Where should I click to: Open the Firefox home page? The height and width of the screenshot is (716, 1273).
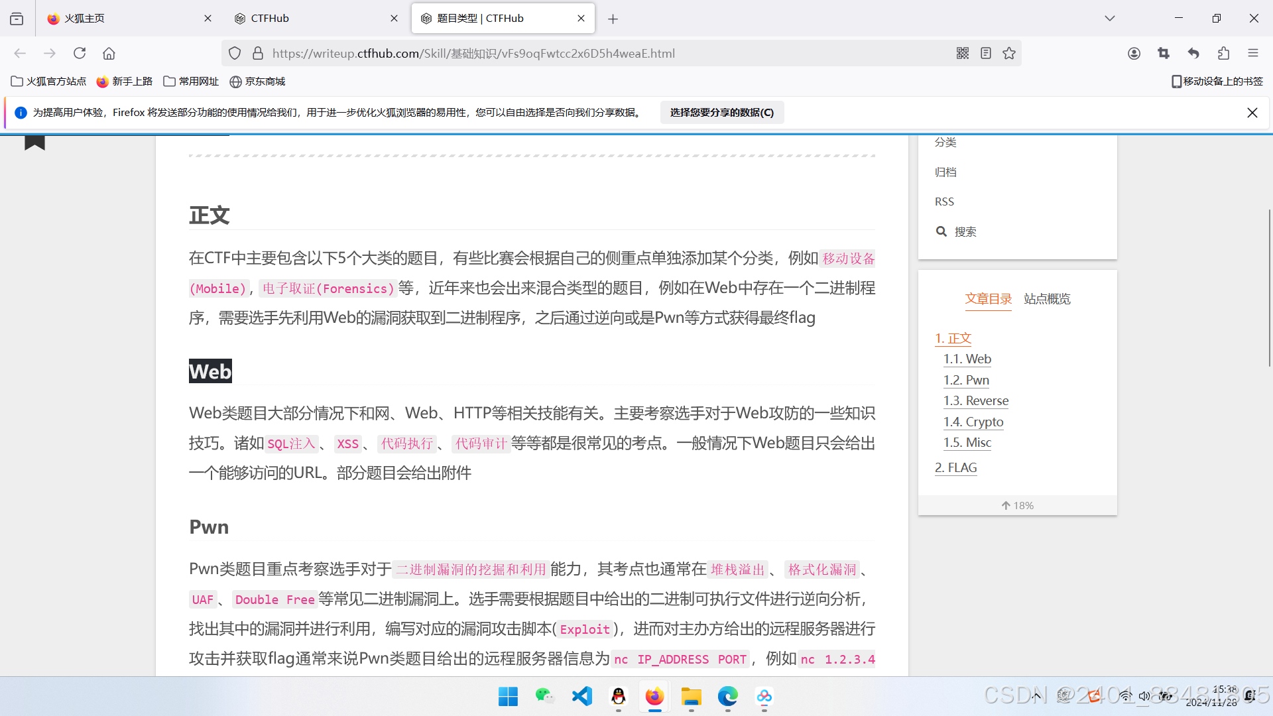(109, 53)
